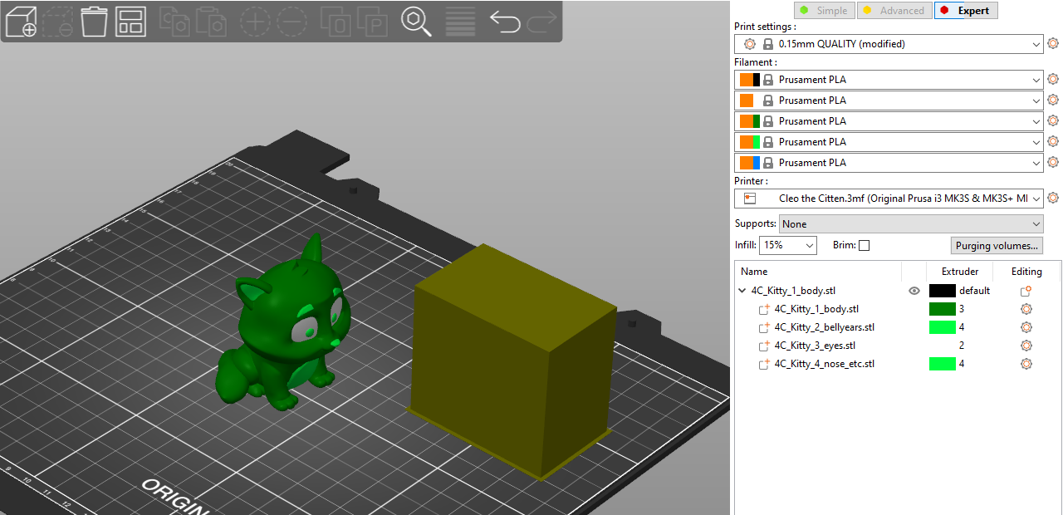The width and height of the screenshot is (1063, 515).
Task: Click the Delete selected object icon
Action: pyautogui.click(x=57, y=22)
